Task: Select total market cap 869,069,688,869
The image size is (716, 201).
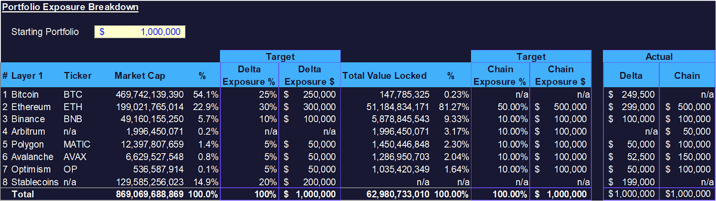Action: tap(149, 194)
